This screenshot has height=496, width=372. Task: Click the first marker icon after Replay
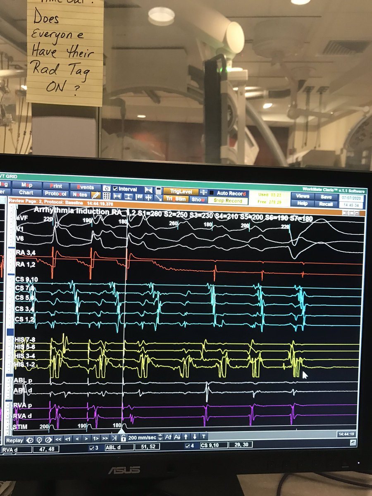(x=30, y=440)
